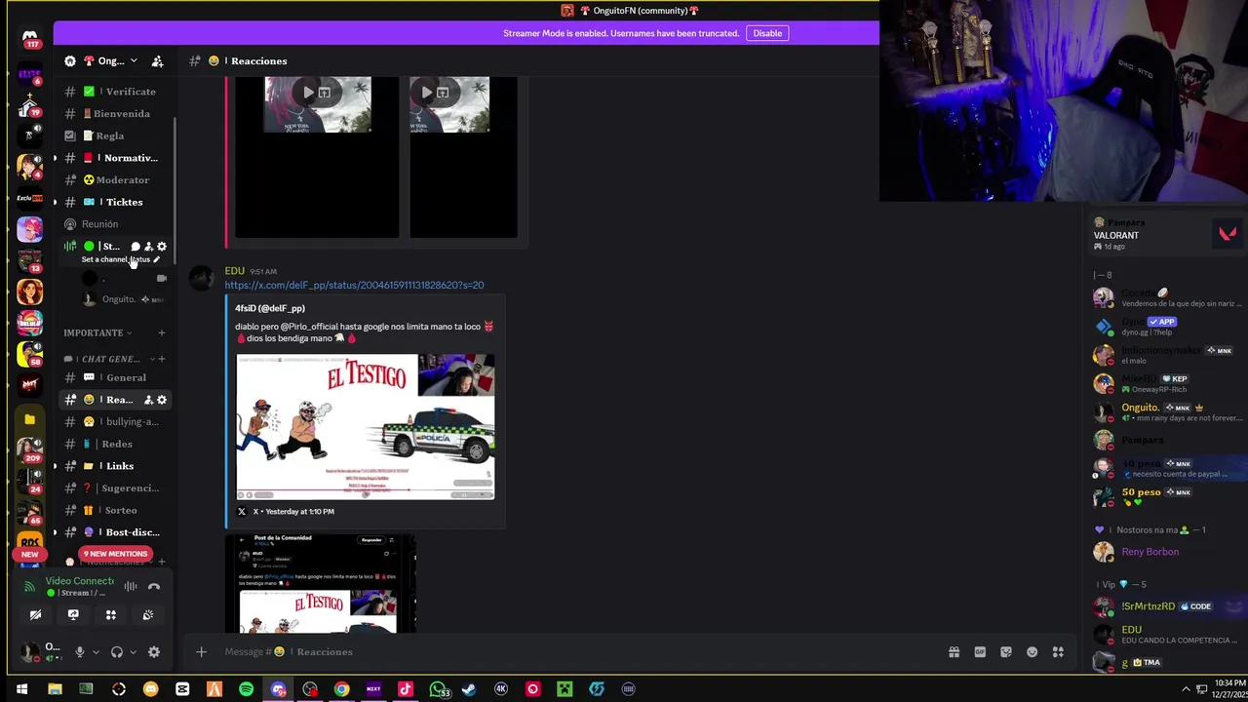
Task: Turn on camera in voice panel
Action: click(x=35, y=615)
